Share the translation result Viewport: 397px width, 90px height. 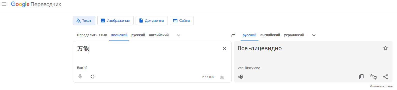click(x=386, y=77)
